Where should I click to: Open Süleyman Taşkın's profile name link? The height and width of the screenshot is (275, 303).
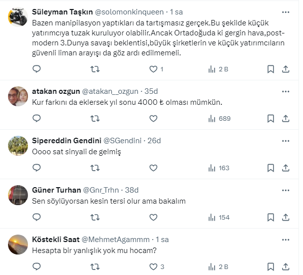(x=61, y=11)
